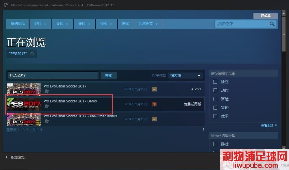This screenshot has height=170, width=289.
Task: Click mixed review icon for Pro Evolution Soccer 2017
Action: (154, 89)
